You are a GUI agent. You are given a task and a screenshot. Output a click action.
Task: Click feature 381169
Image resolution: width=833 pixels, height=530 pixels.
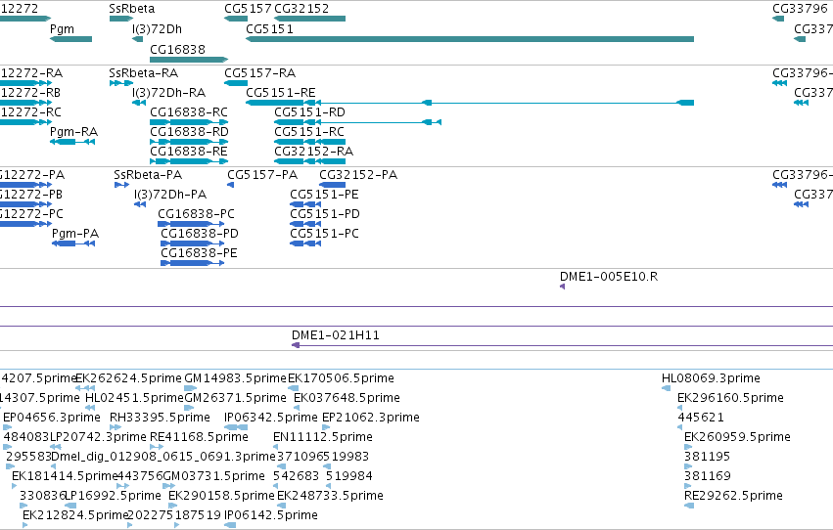point(708,476)
